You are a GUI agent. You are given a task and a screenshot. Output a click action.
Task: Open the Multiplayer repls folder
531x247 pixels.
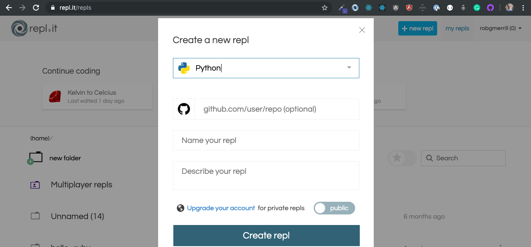pos(82,185)
